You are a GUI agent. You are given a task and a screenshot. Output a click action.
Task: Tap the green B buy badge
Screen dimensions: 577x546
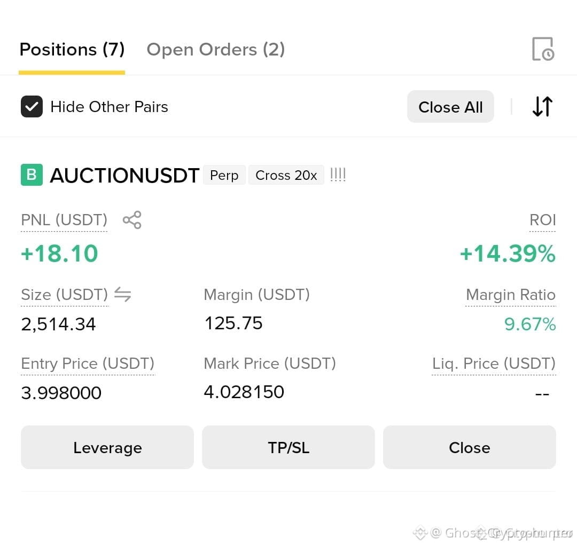click(x=32, y=175)
